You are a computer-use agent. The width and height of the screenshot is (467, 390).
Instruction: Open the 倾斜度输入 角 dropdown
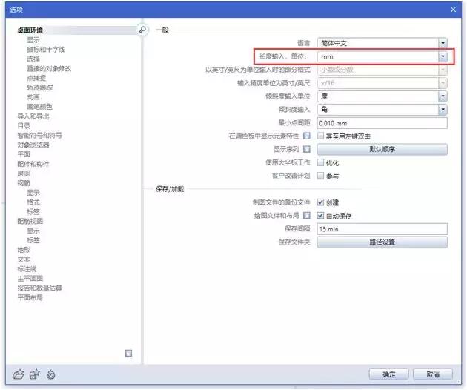382,109
